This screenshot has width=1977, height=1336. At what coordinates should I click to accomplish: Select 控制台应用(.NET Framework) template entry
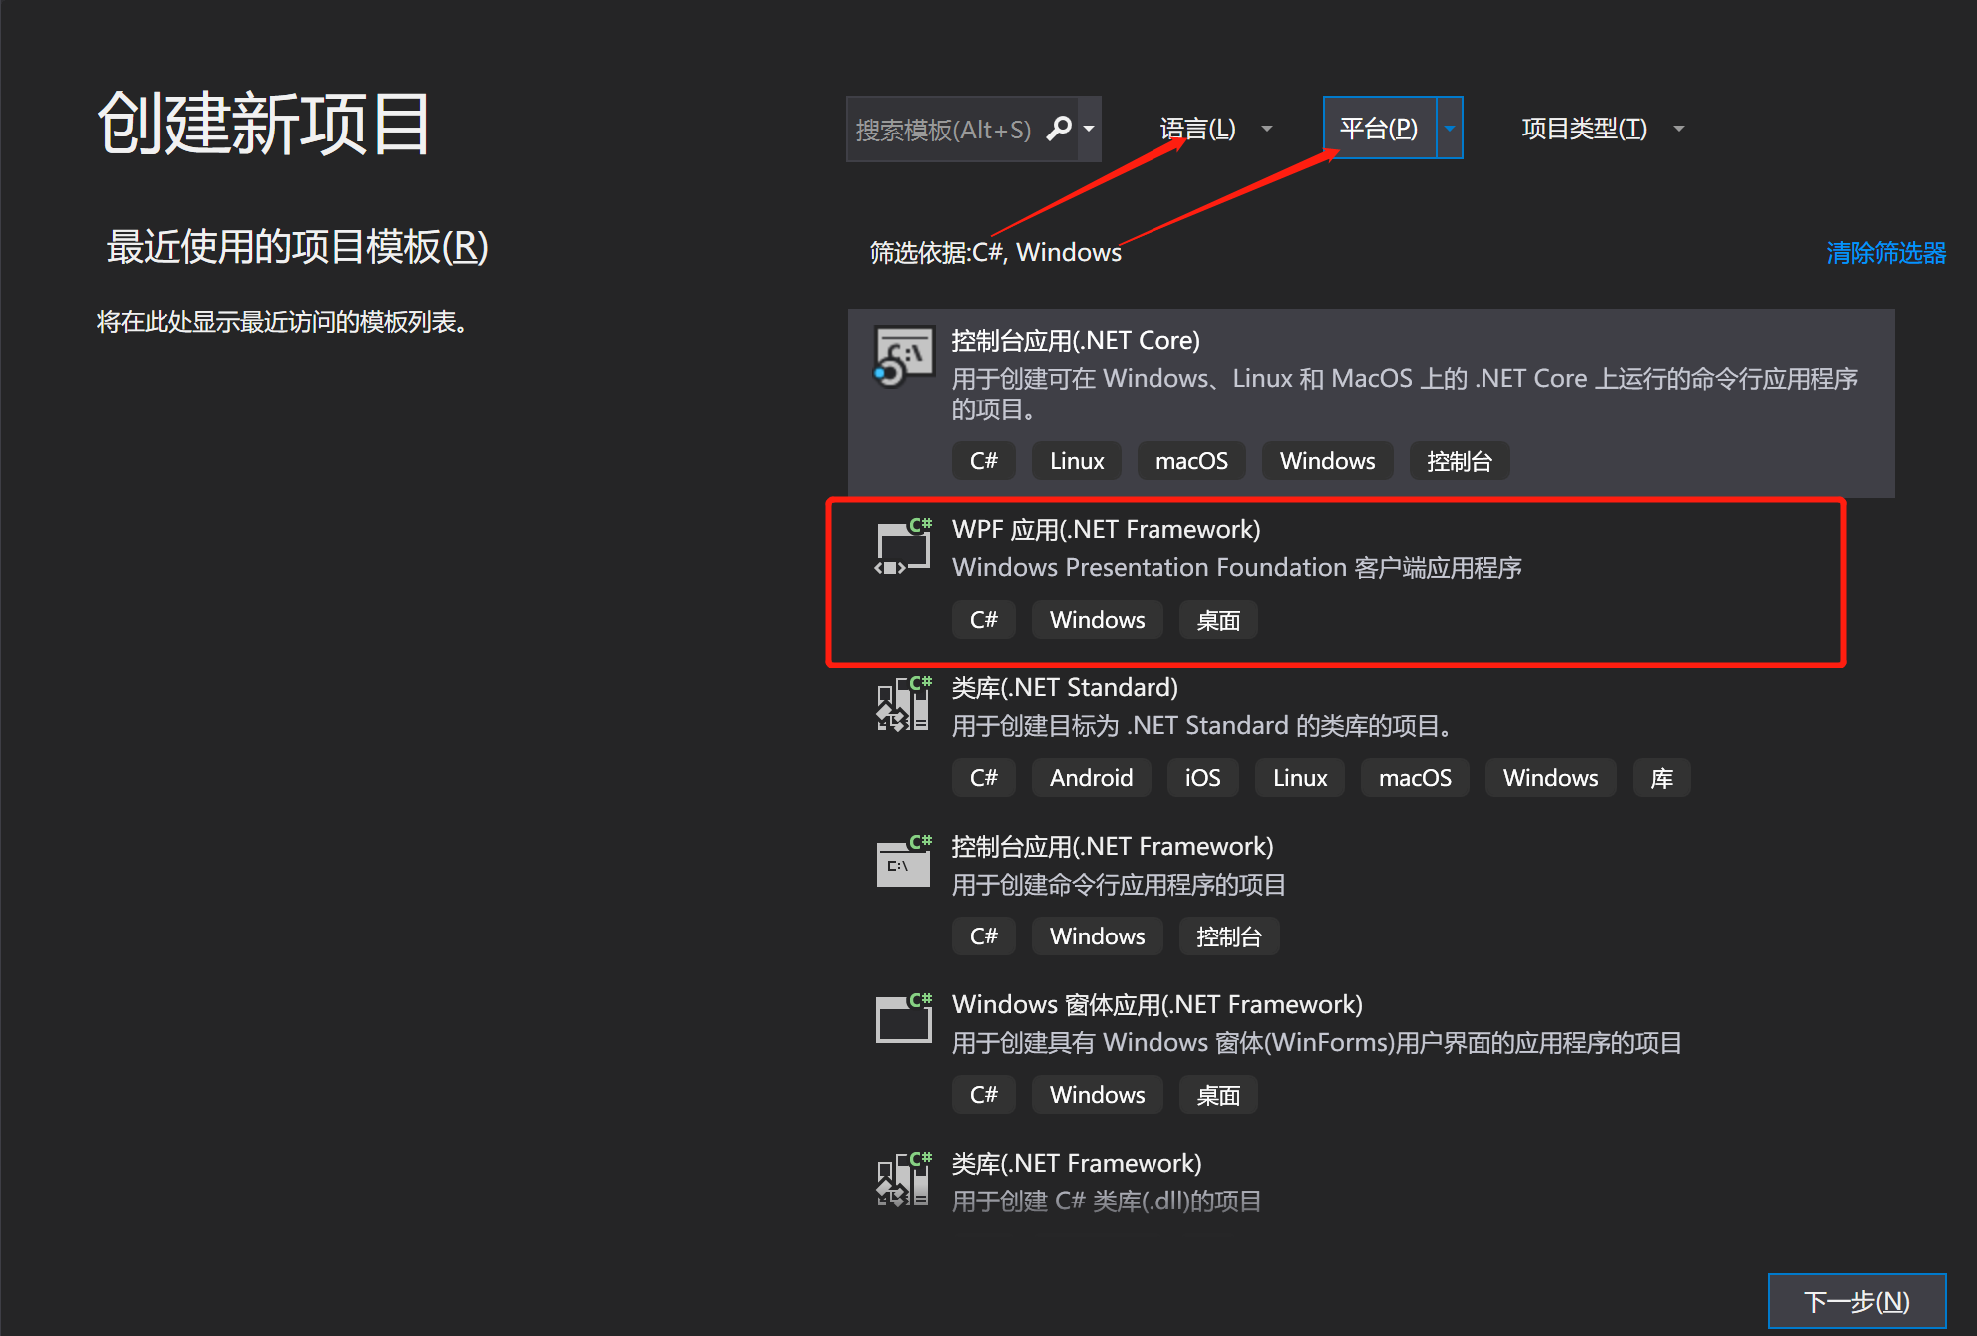1112,847
